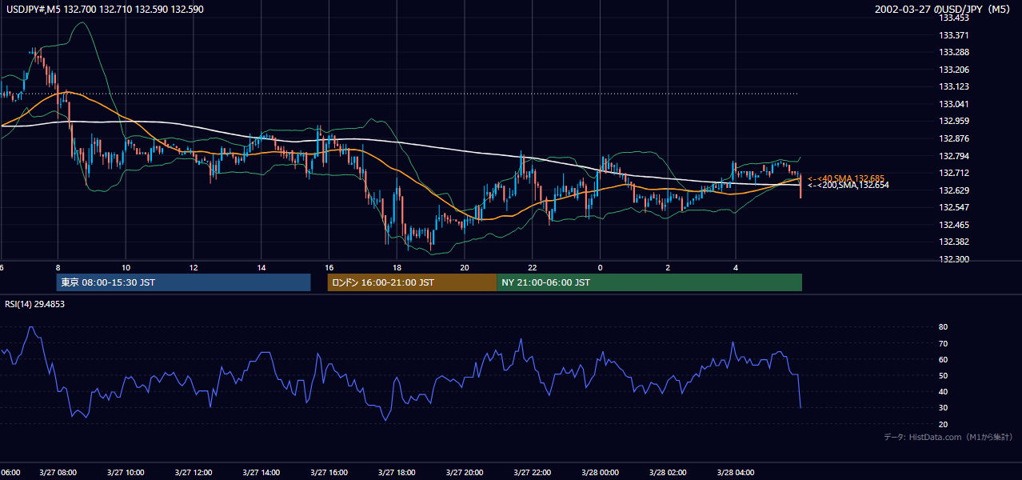Screen dimensions: 1022x480
Task: Click the RSI 60 level label
Action: click(x=943, y=359)
